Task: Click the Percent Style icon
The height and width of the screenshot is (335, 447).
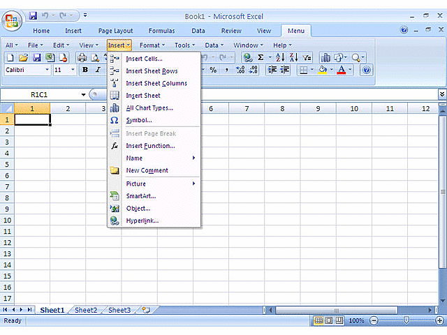Action: [213, 70]
